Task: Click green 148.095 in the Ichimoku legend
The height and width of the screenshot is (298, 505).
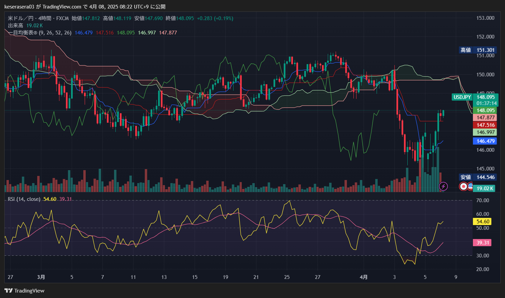Action: tap(126, 33)
